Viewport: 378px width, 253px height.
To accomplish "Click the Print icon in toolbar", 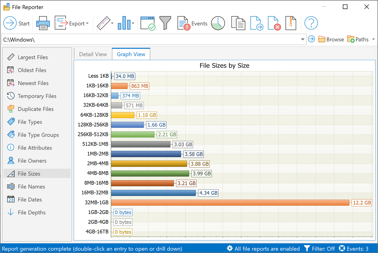I will pos(43,23).
